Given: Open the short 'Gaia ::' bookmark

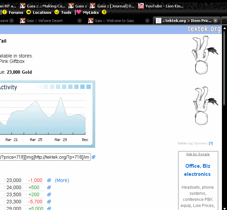Looking at the screenshot, I should click(x=78, y=6).
